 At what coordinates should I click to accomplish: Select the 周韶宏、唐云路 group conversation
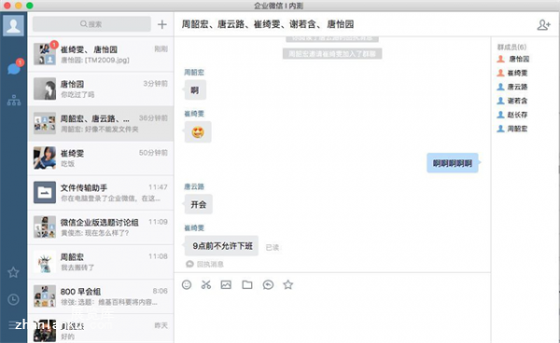pyautogui.click(x=101, y=123)
